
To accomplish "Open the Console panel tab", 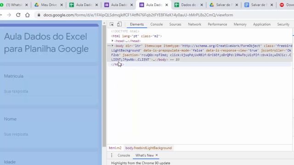I will point(157,24).
